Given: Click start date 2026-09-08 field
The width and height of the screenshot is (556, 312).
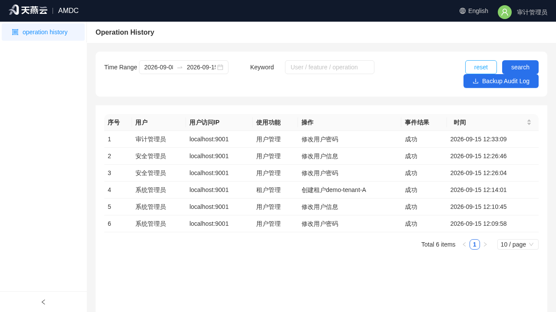Looking at the screenshot, I should tap(159, 67).
